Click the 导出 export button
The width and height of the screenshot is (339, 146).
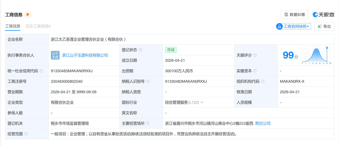[x=324, y=26]
